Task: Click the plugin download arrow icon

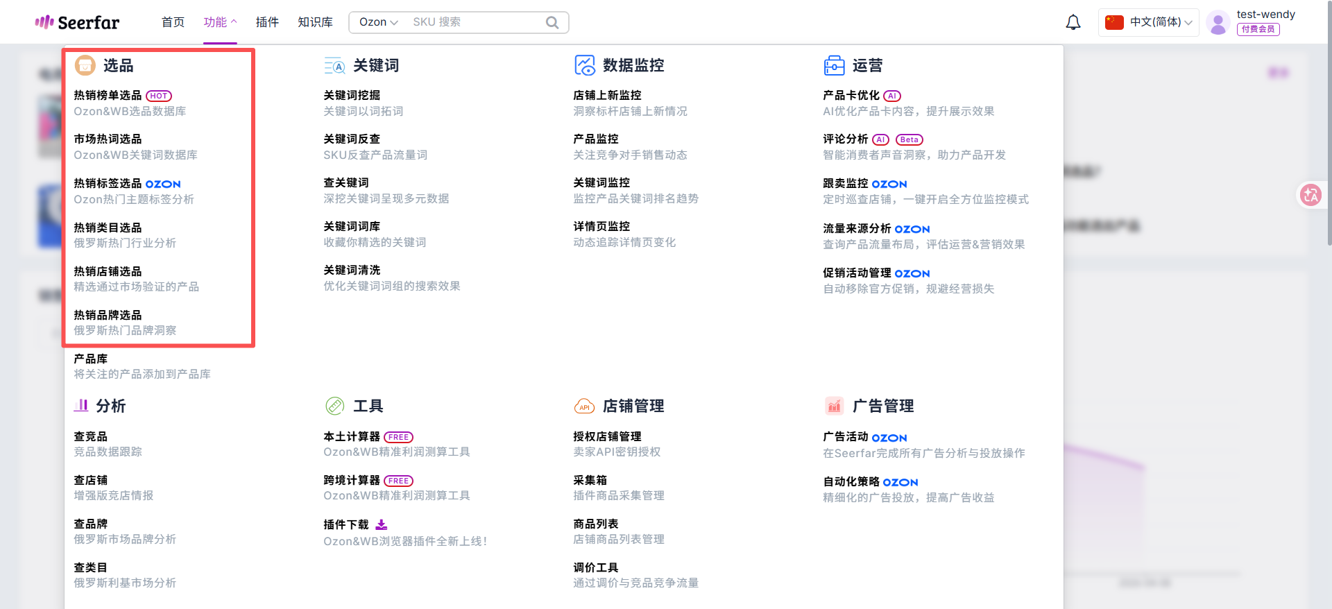Action: 382,524
